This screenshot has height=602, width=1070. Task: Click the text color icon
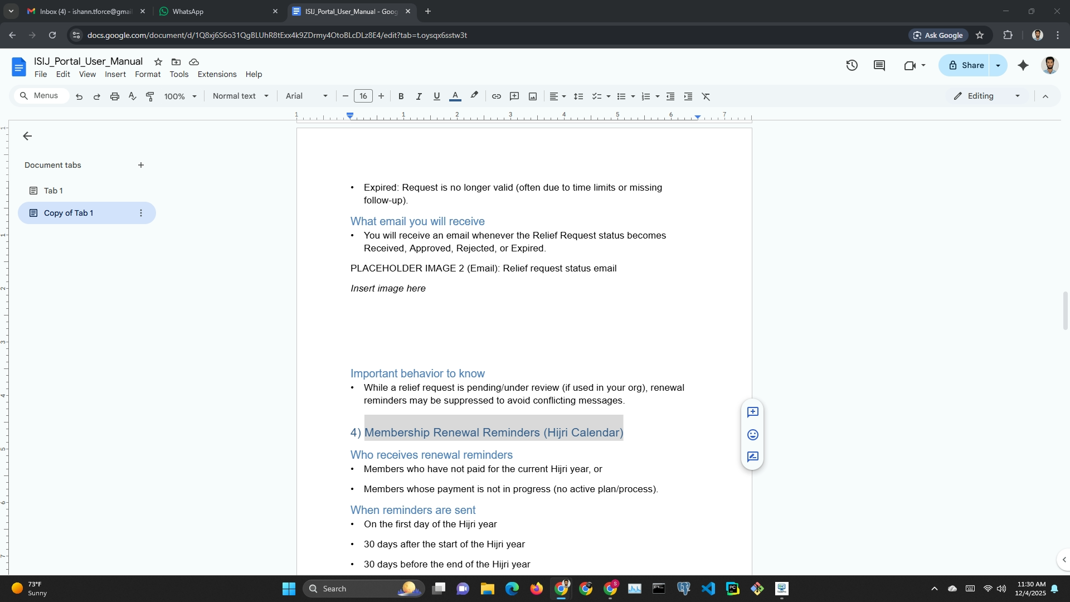coord(455,96)
